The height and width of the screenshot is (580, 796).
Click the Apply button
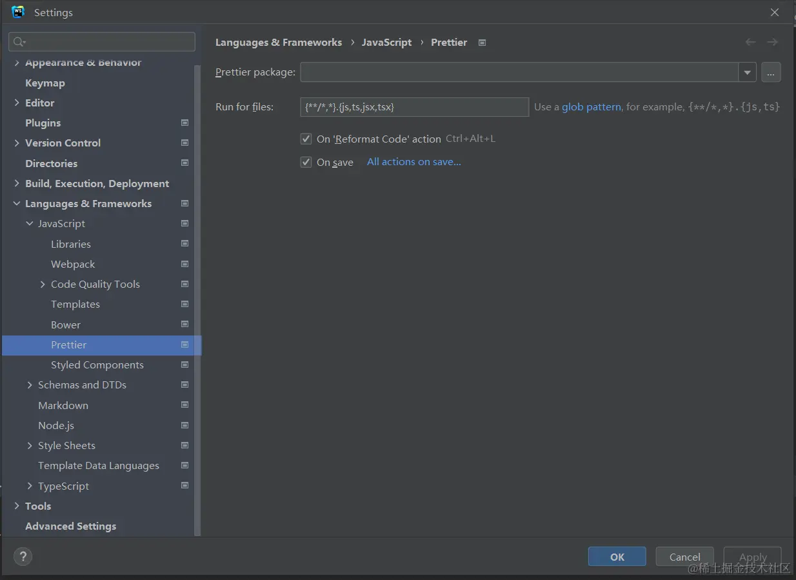click(752, 557)
